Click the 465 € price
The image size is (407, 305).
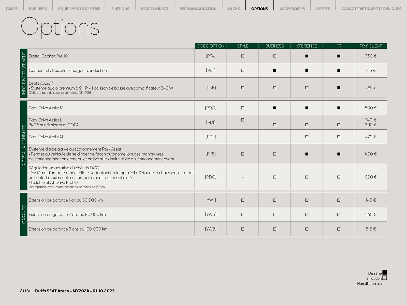[x=371, y=88]
